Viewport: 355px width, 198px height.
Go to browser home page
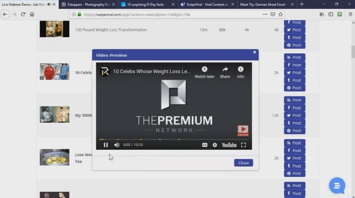32,14
